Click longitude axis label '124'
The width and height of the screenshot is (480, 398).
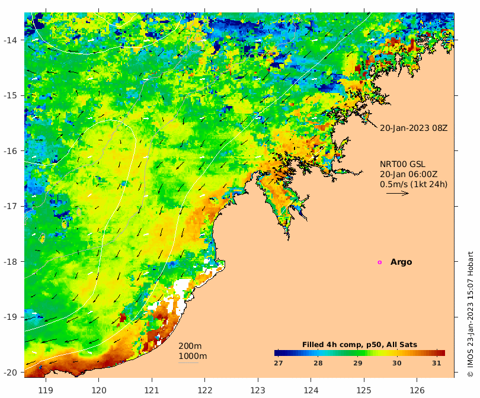point(311,390)
